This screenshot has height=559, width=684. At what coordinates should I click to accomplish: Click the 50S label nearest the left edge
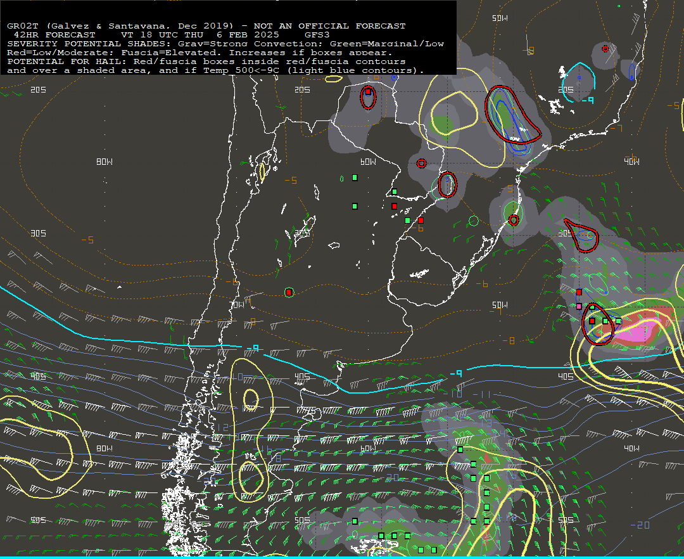click(39, 520)
